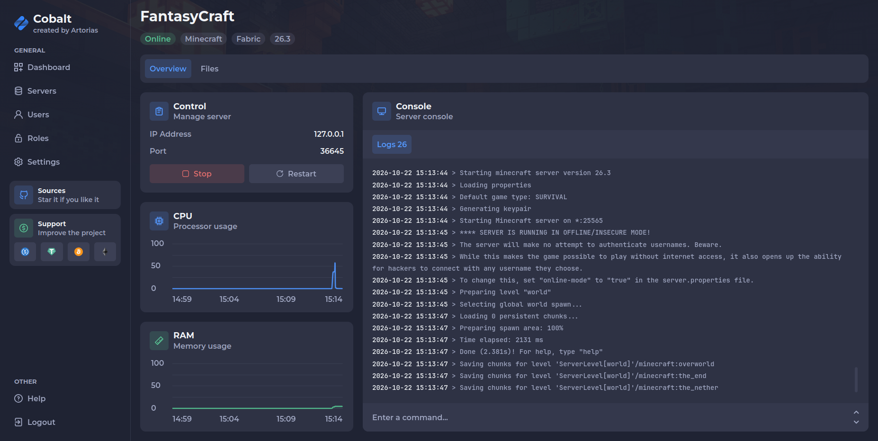Click the CPU usage spike on the chart
Image resolution: width=878 pixels, height=441 pixels.
tap(335, 275)
